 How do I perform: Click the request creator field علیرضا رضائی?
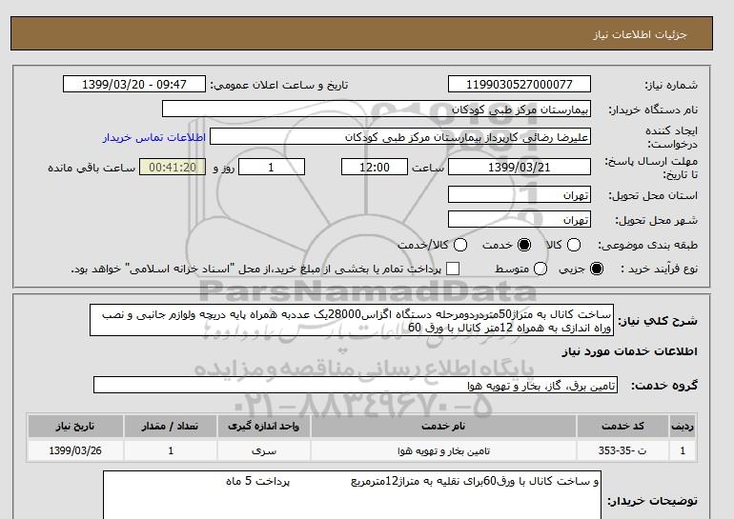pos(400,137)
